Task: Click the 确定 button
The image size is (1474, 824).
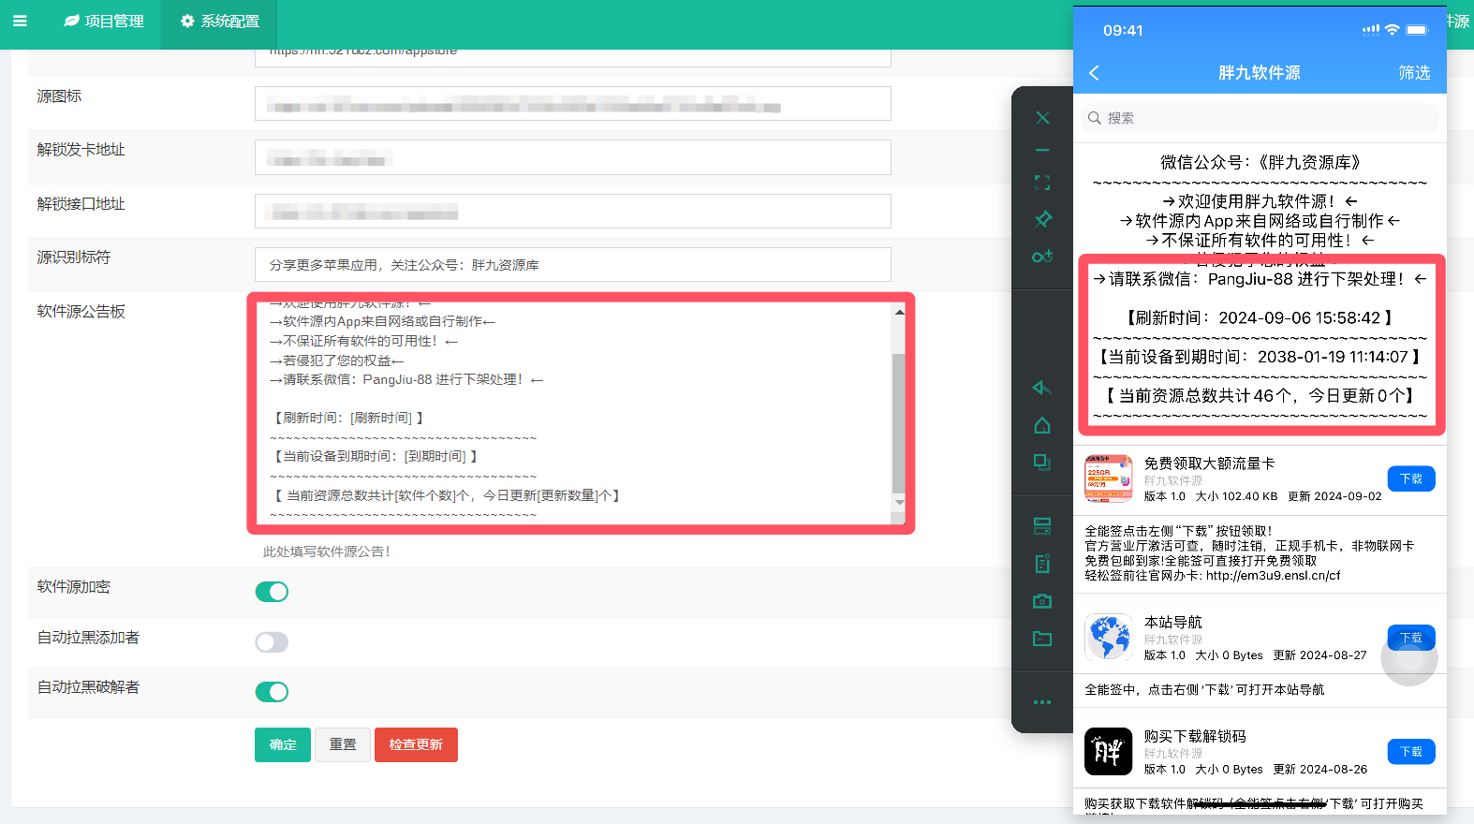Action: [x=283, y=744]
